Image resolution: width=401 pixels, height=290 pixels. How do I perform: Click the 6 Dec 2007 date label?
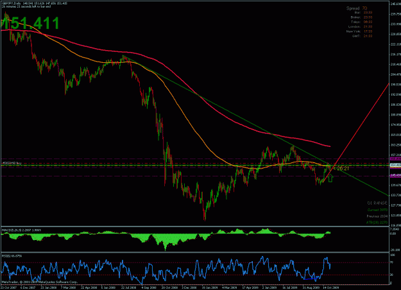coord(28,287)
